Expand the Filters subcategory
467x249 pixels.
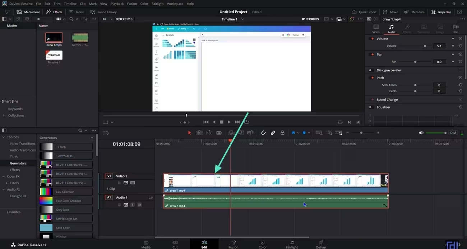point(6,183)
